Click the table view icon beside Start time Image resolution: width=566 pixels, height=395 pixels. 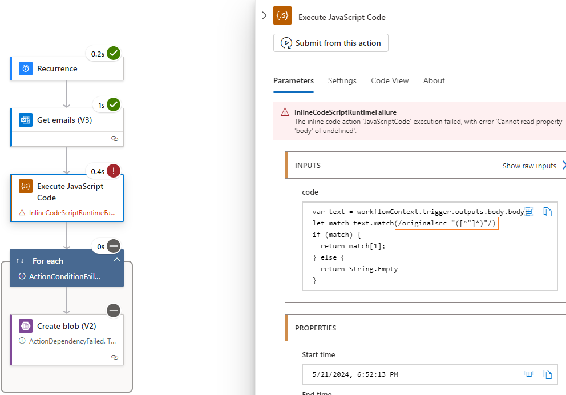pos(529,374)
